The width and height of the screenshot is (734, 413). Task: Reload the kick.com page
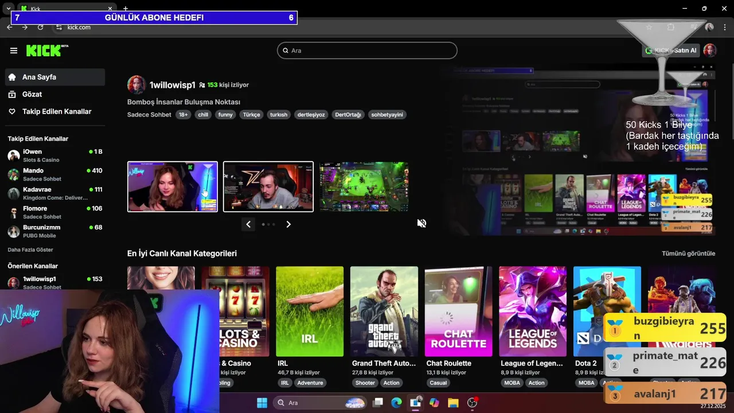[40, 27]
